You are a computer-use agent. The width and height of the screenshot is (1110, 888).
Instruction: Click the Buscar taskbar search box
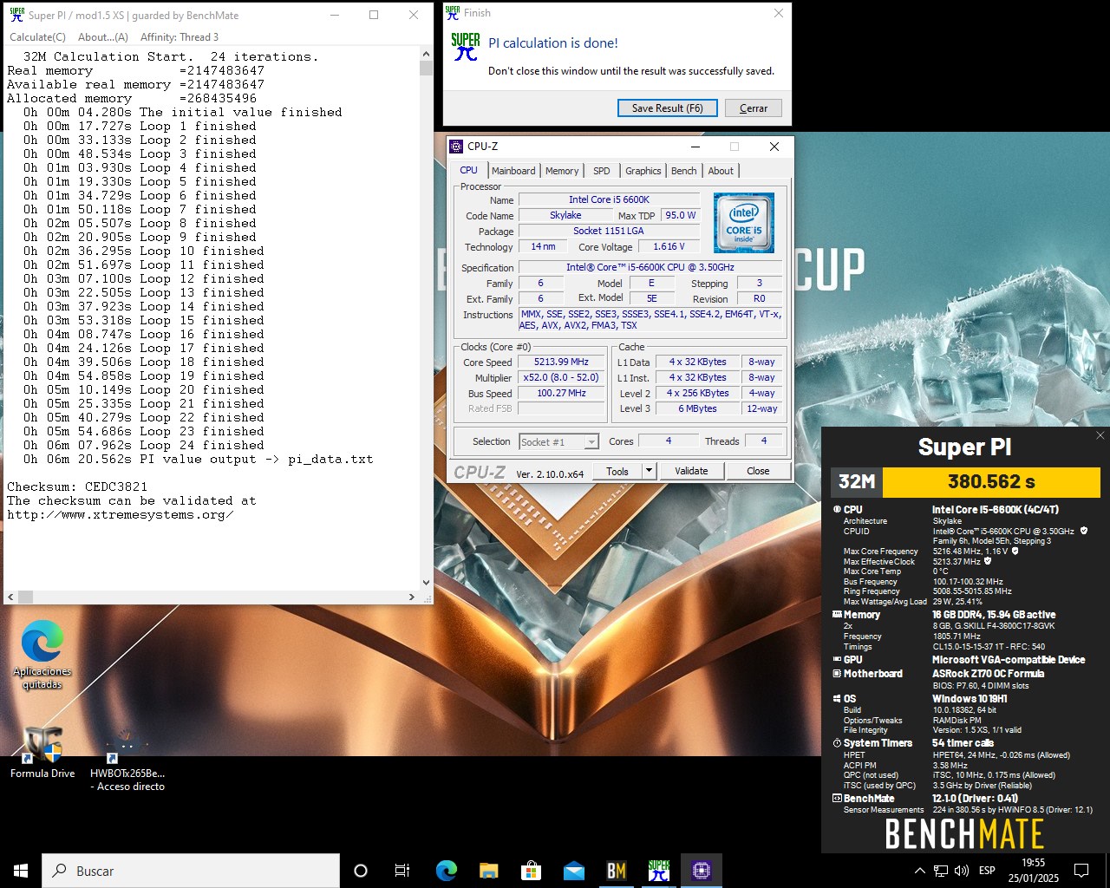(x=191, y=871)
